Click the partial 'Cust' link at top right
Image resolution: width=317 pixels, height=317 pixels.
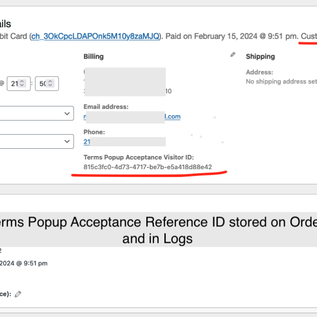coord(308,37)
